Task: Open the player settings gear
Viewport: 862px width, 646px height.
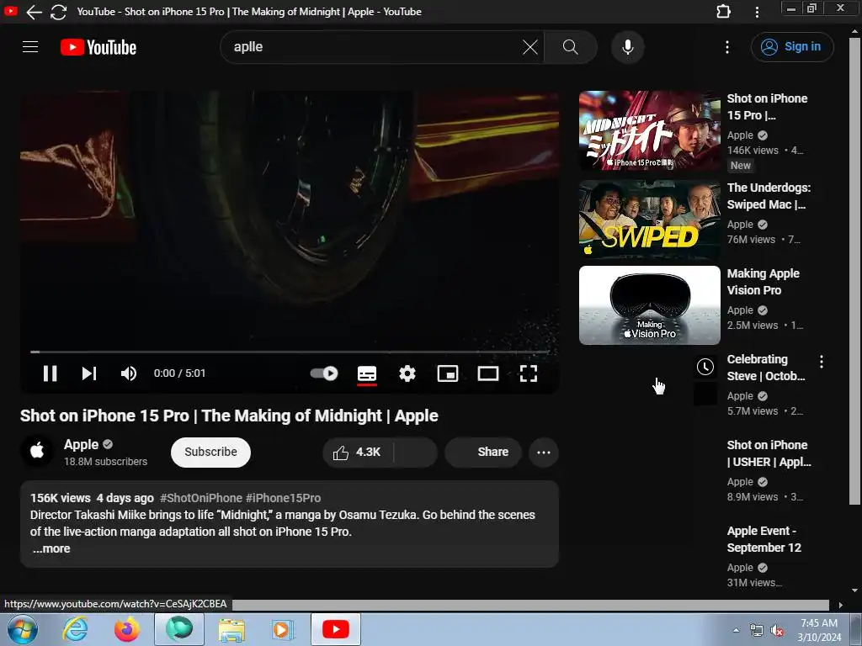Action: [x=407, y=373]
